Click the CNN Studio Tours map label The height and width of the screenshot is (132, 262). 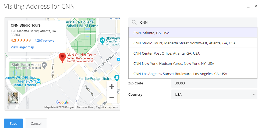point(82,58)
